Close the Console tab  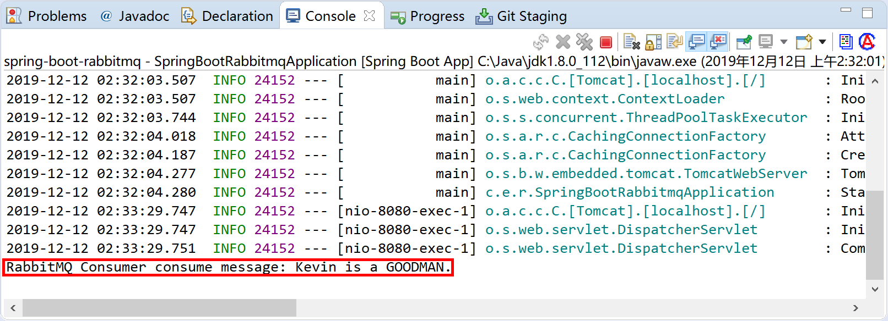tap(370, 16)
